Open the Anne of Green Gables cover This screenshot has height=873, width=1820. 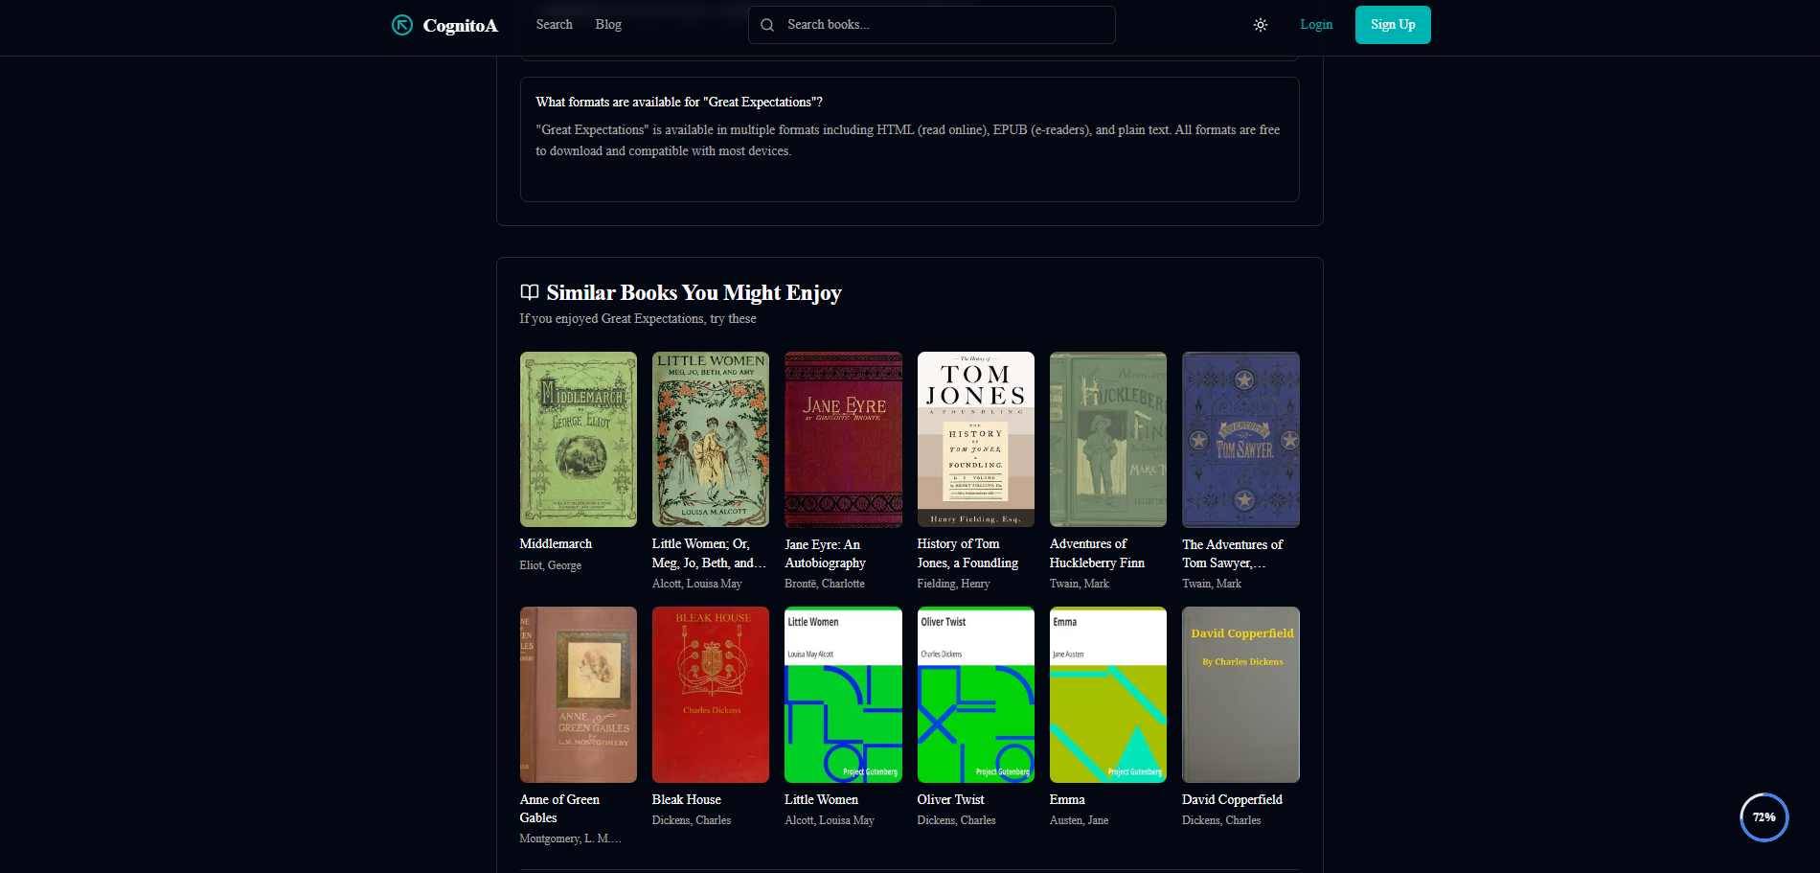point(579,695)
